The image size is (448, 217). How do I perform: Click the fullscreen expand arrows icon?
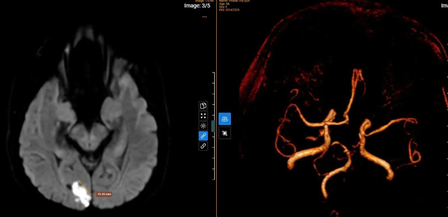203,116
